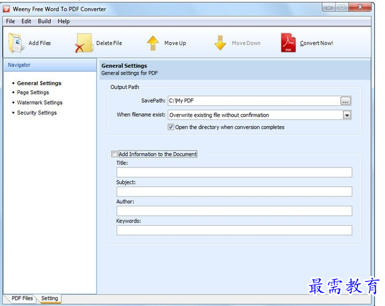385x306 pixels.
Task: Uncheck Open the directory when conversion completes
Action: pos(171,127)
